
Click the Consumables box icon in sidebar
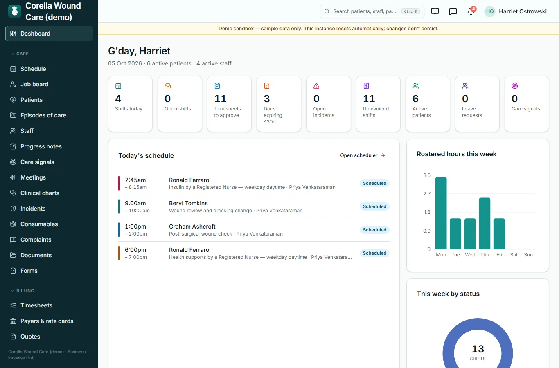click(x=13, y=224)
